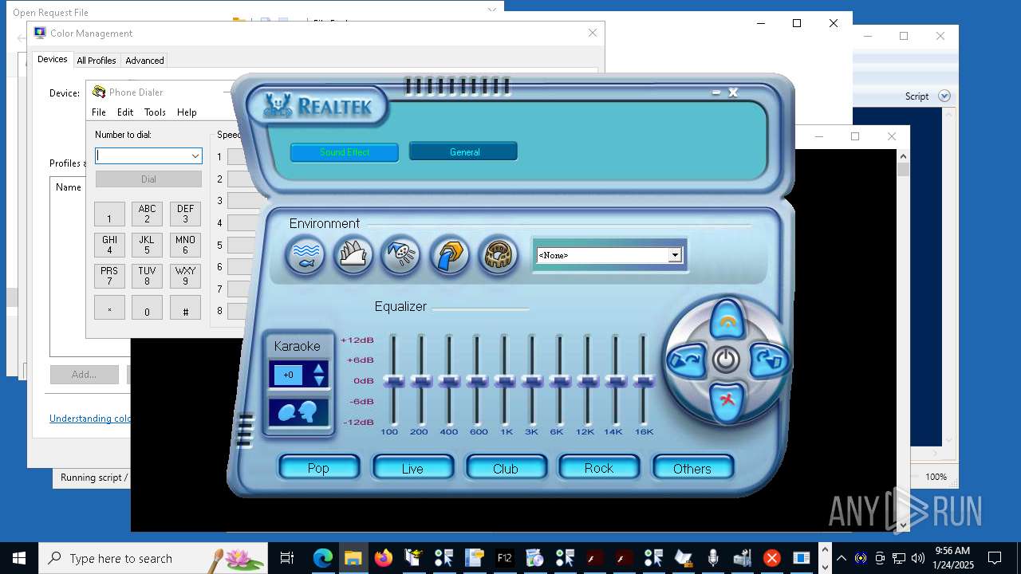Select the sewer pipe environment icon

click(x=450, y=257)
